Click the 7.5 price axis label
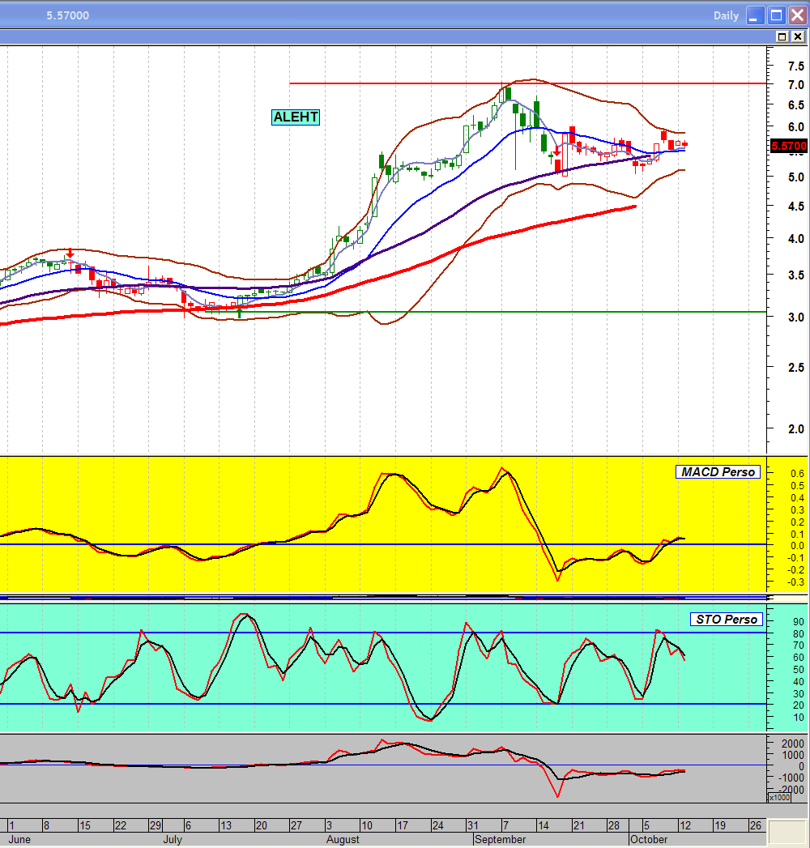810x848 pixels. pyautogui.click(x=796, y=66)
